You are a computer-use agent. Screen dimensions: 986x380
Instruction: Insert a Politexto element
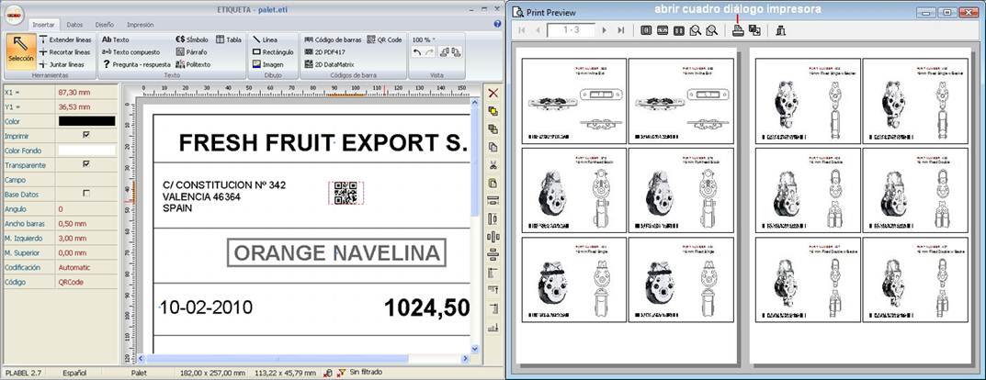pos(193,64)
